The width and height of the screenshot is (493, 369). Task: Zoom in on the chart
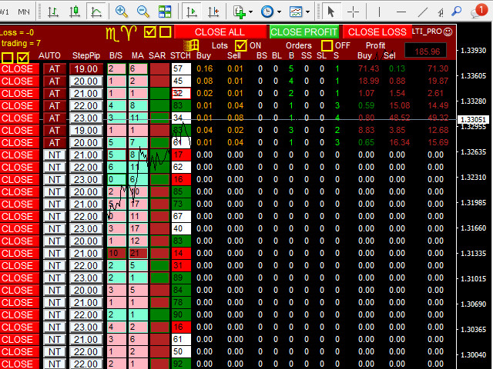coord(122,12)
